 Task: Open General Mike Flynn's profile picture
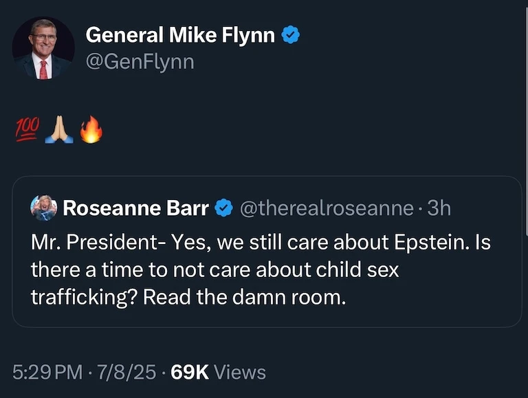click(43, 48)
